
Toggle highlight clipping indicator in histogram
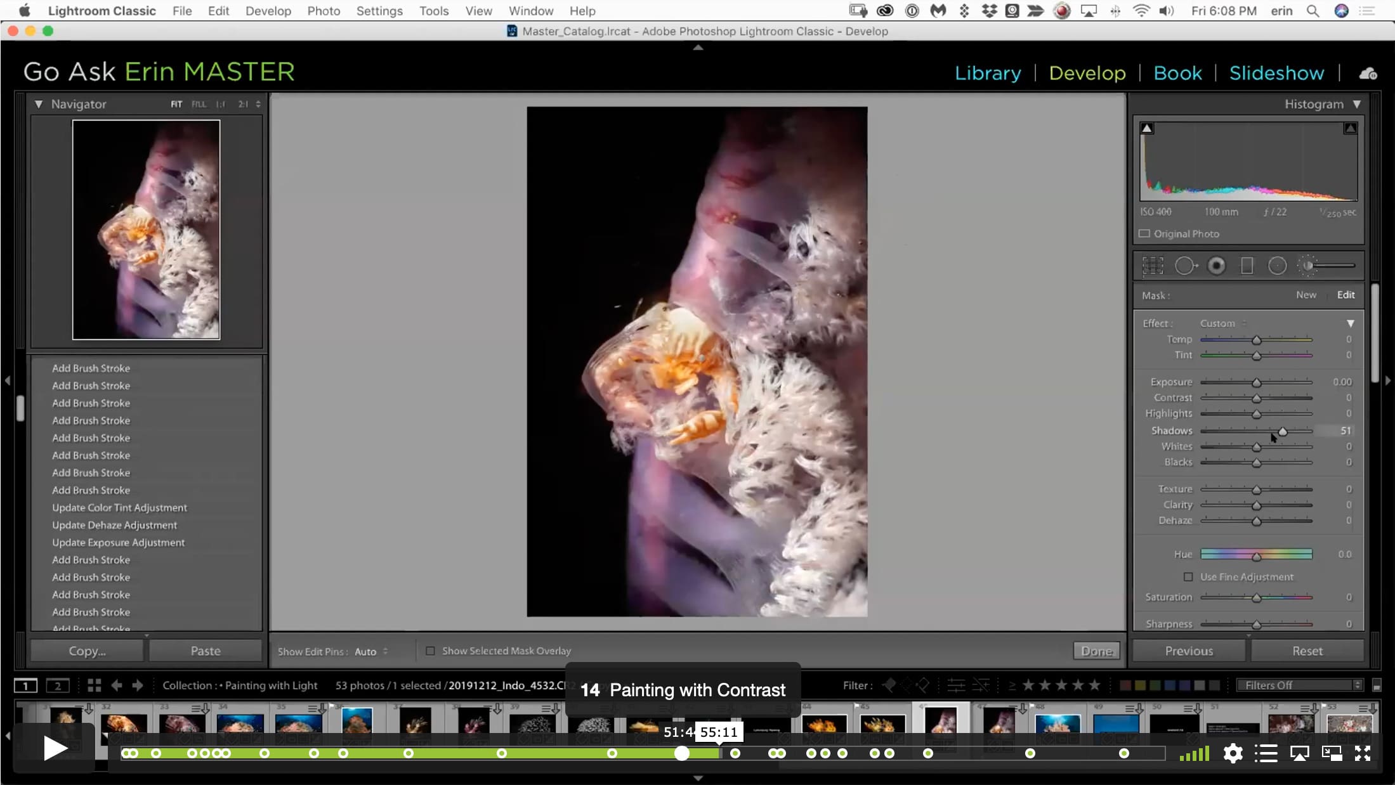pyautogui.click(x=1351, y=129)
